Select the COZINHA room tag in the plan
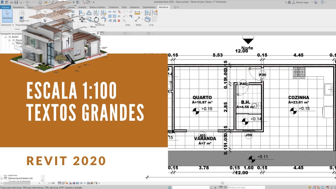Screen dimensions: 336x189 click(298, 99)
